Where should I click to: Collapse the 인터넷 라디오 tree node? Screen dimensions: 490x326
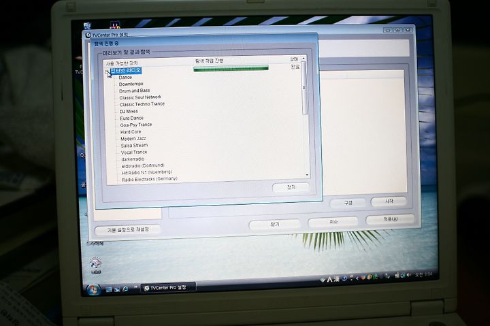point(107,72)
